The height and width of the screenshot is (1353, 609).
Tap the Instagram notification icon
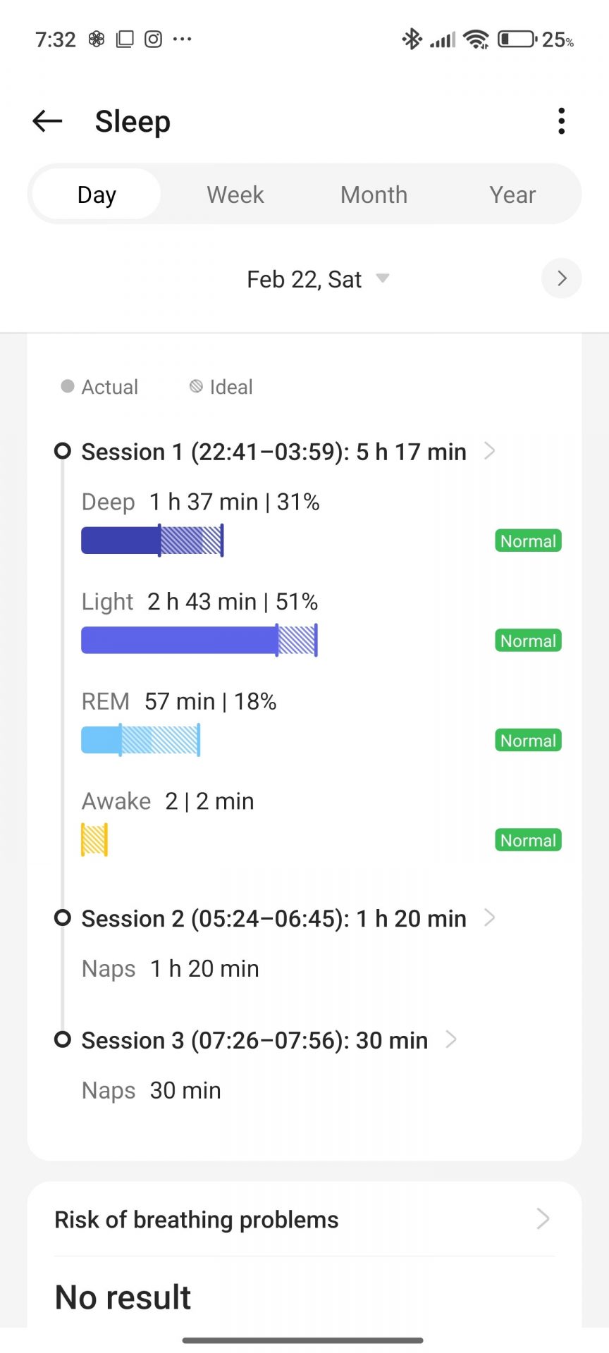coord(153,39)
